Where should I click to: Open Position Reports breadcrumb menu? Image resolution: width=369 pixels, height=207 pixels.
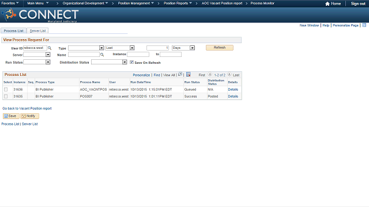[178, 3]
